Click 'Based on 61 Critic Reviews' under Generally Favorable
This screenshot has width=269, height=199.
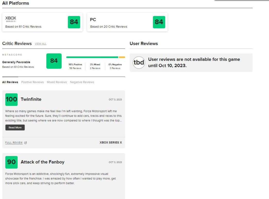coord(18,67)
